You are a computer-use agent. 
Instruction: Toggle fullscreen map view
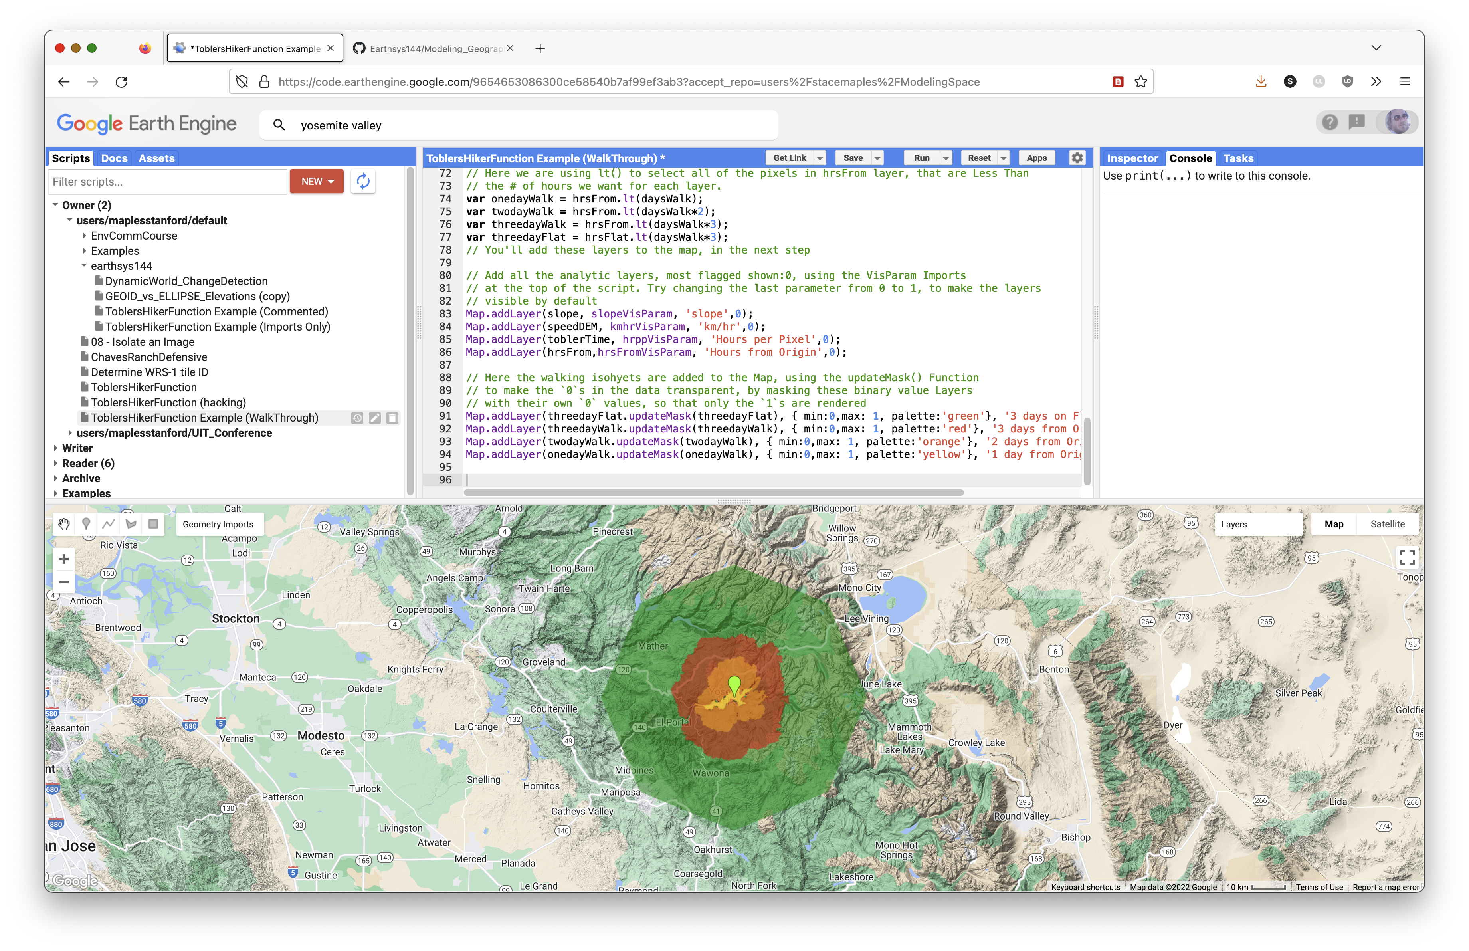pyautogui.click(x=1407, y=557)
